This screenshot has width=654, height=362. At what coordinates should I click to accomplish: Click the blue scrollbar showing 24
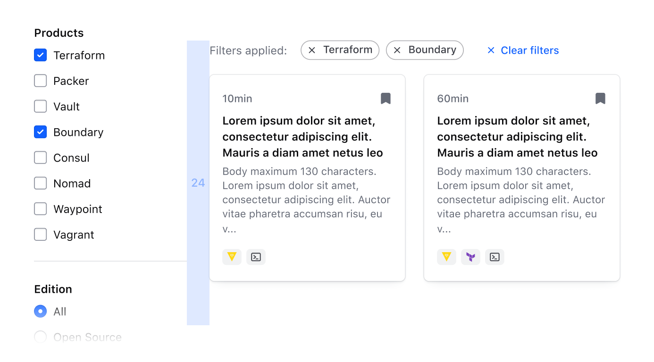pos(198,183)
